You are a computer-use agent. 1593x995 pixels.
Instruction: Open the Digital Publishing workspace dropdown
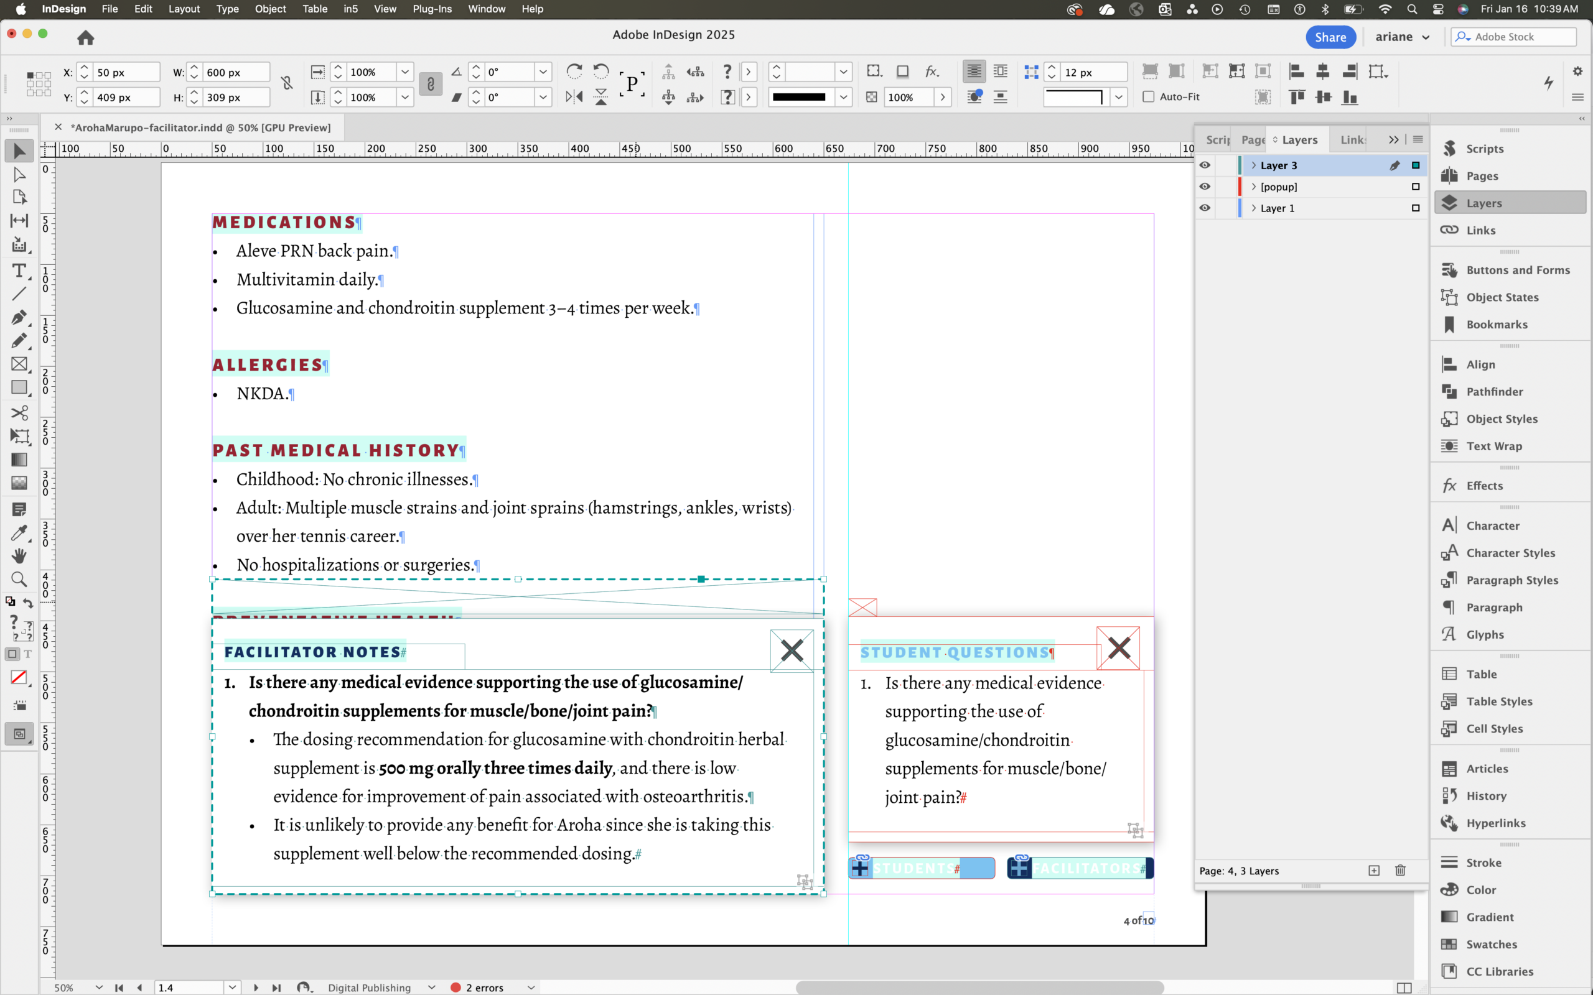[x=431, y=987]
